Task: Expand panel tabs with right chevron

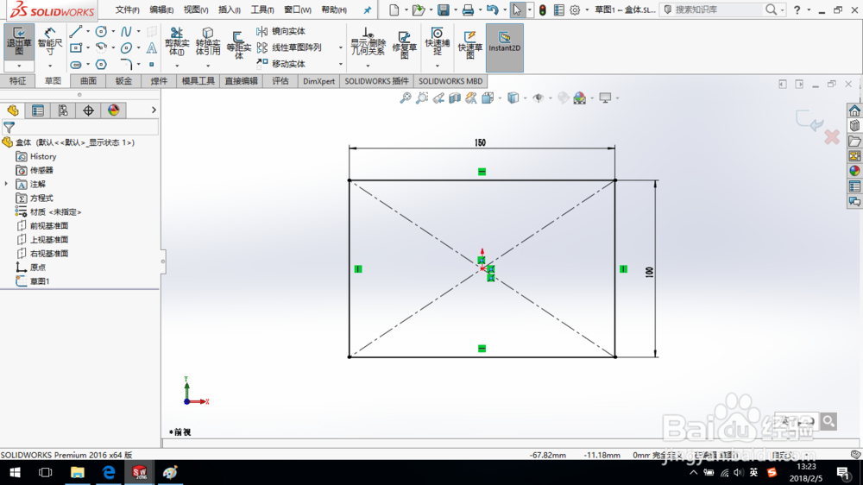Action: point(154,110)
